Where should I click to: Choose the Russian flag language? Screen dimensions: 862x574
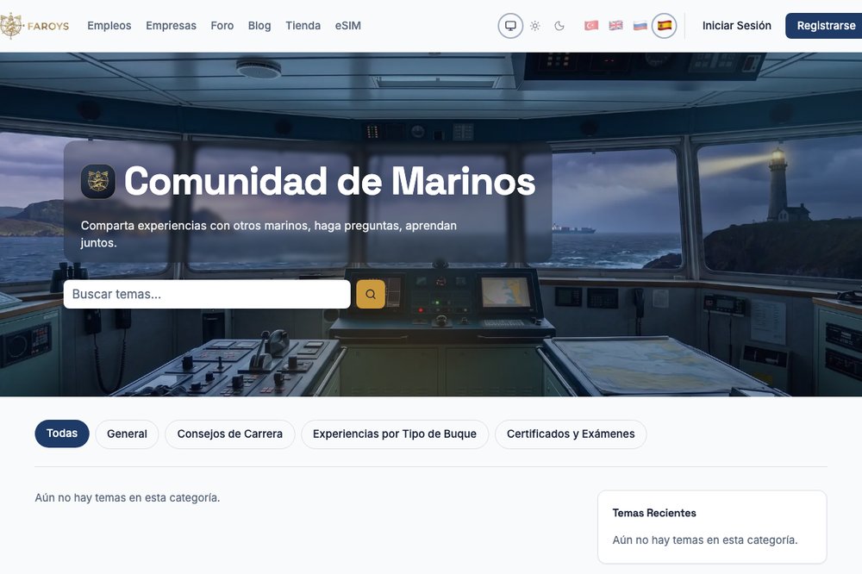(x=640, y=25)
